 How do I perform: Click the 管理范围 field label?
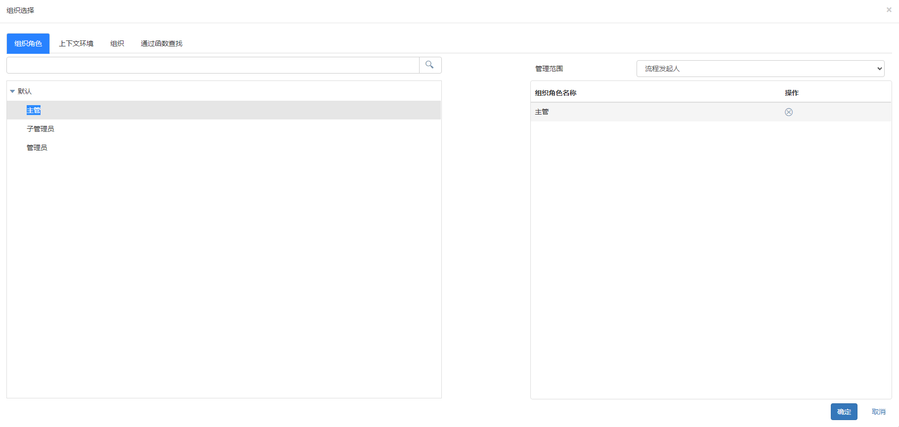click(x=549, y=69)
